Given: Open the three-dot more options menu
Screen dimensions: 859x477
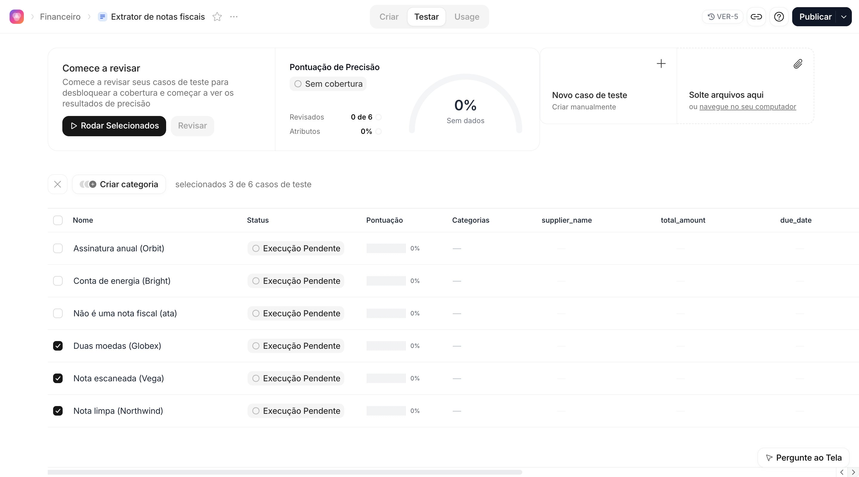Looking at the screenshot, I should [x=234, y=17].
